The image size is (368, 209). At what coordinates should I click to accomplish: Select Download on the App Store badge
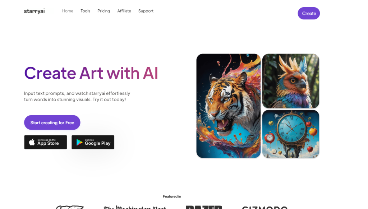(x=46, y=142)
